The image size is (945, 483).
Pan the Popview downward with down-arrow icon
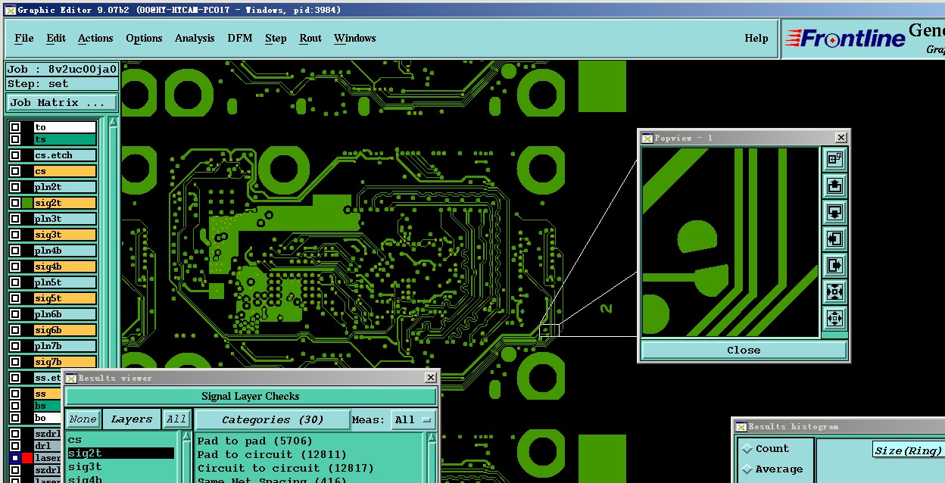tap(834, 212)
